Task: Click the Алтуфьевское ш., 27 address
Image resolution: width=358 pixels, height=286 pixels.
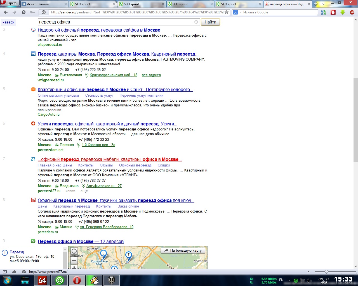Action: [x=104, y=186]
